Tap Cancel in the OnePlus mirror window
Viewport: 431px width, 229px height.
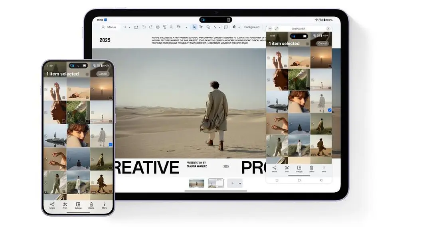[322, 43]
